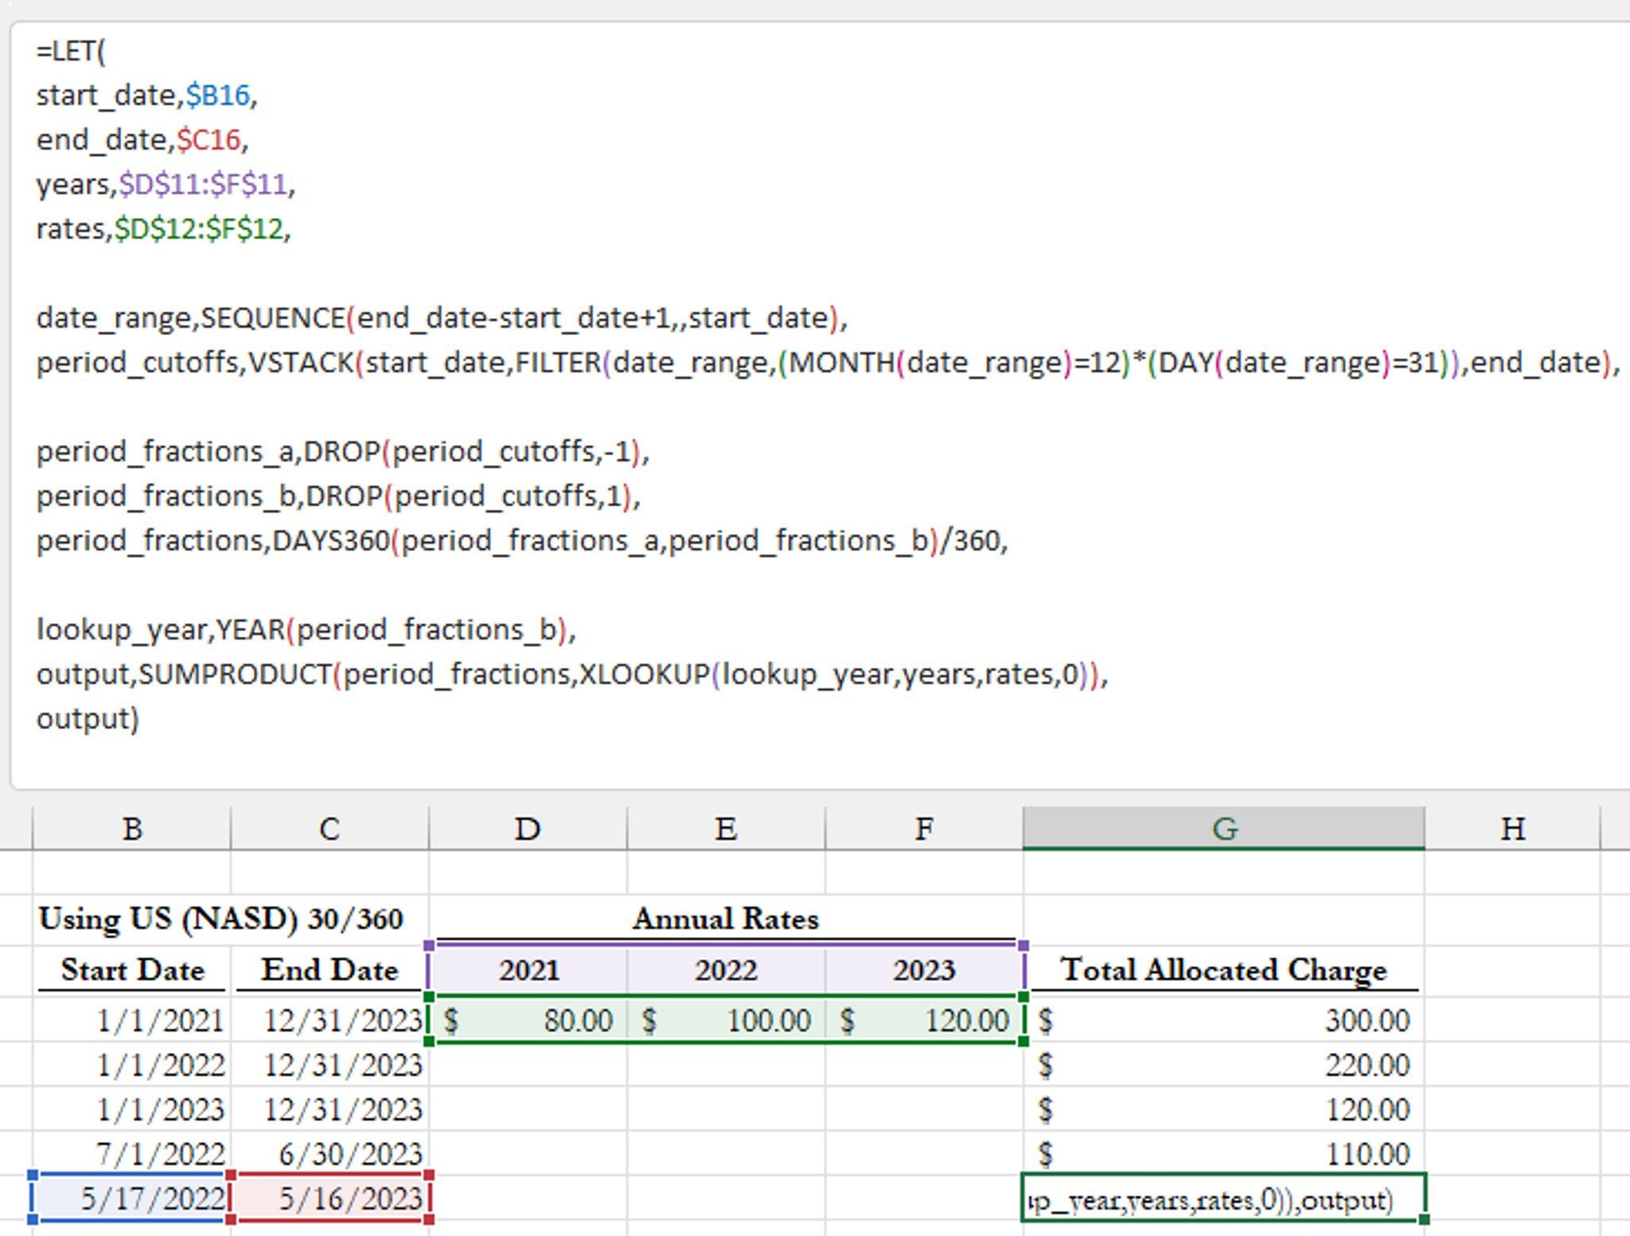The image size is (1630, 1236).
Task: Select the 5/17/2022 start date cell
Action: pyautogui.click(x=131, y=1199)
